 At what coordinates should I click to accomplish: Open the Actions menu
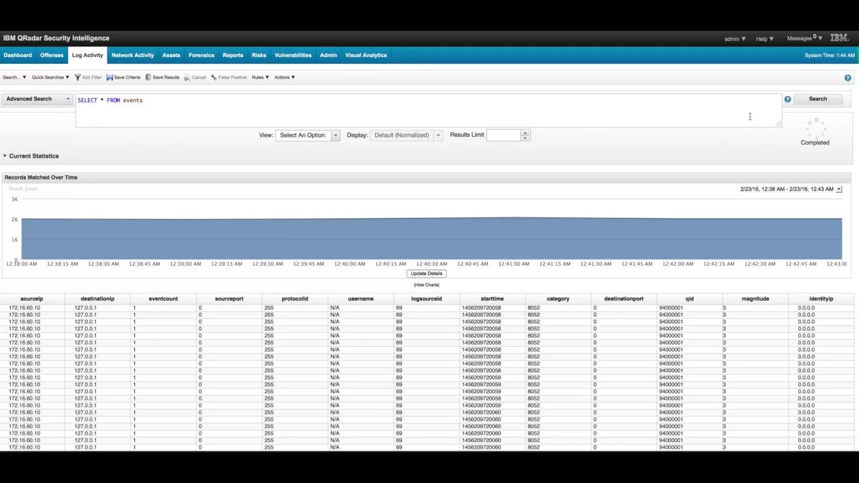[285, 77]
